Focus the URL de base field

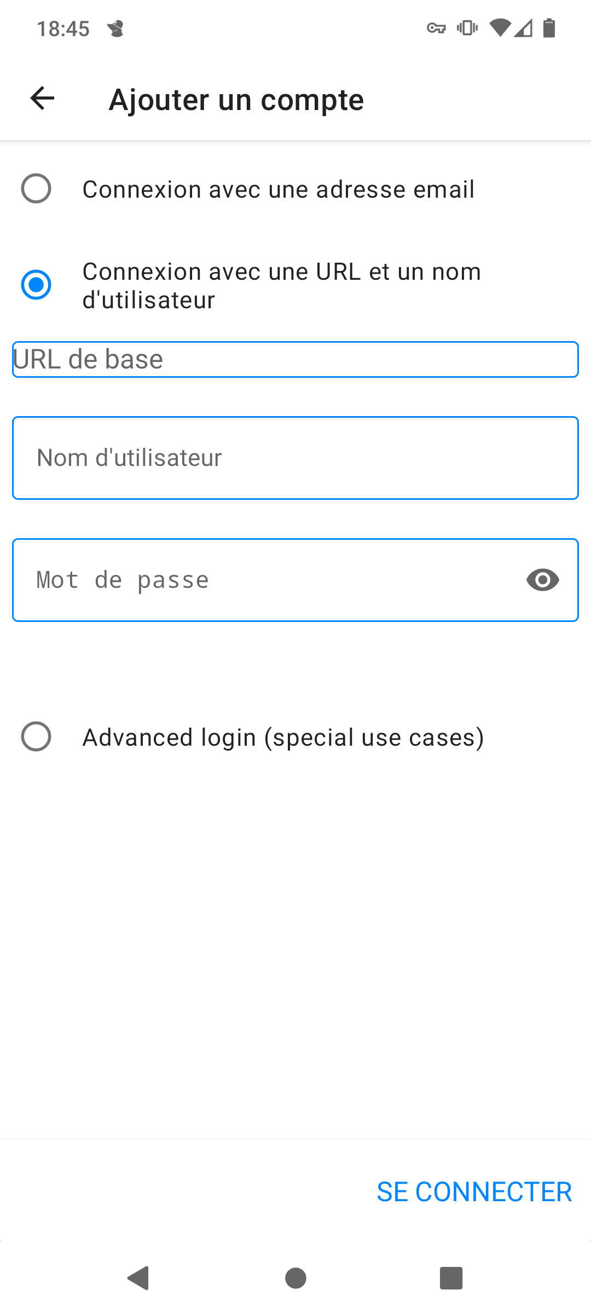(296, 359)
